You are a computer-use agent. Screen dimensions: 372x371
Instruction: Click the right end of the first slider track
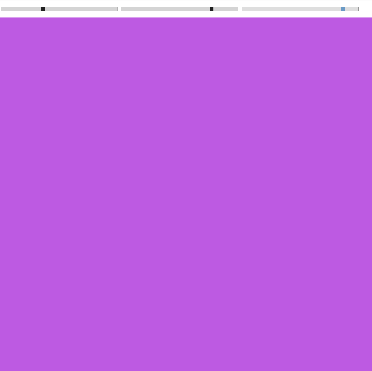pos(115,9)
